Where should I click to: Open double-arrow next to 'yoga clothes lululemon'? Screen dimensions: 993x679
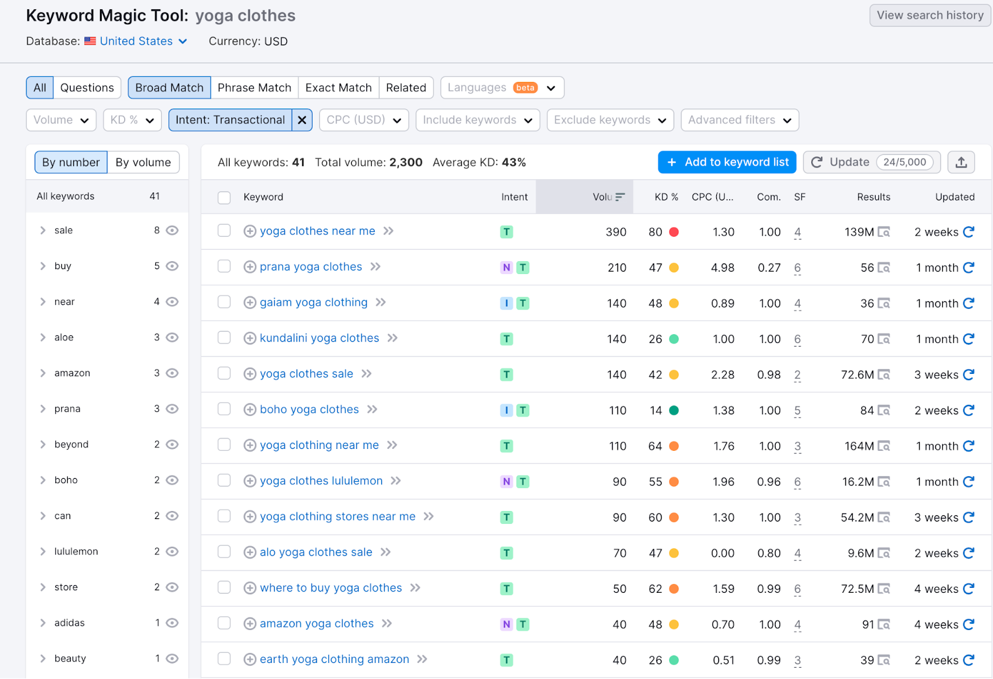coord(395,481)
